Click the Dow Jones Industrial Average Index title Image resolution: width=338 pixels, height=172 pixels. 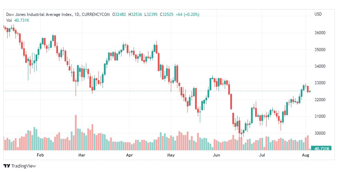[x=39, y=15]
